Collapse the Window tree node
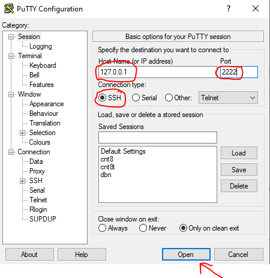 pos(11,94)
